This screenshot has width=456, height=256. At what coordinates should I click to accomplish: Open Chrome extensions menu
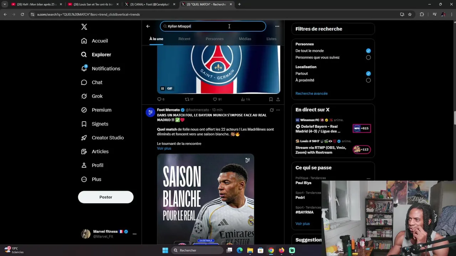coord(422,15)
